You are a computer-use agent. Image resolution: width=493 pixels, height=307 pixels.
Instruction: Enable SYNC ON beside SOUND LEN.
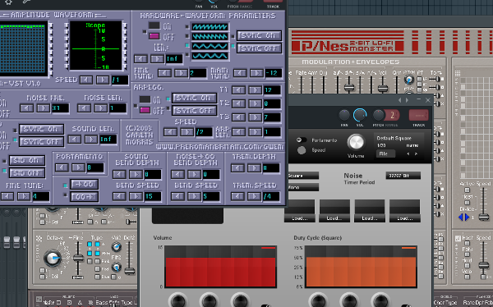42,129
